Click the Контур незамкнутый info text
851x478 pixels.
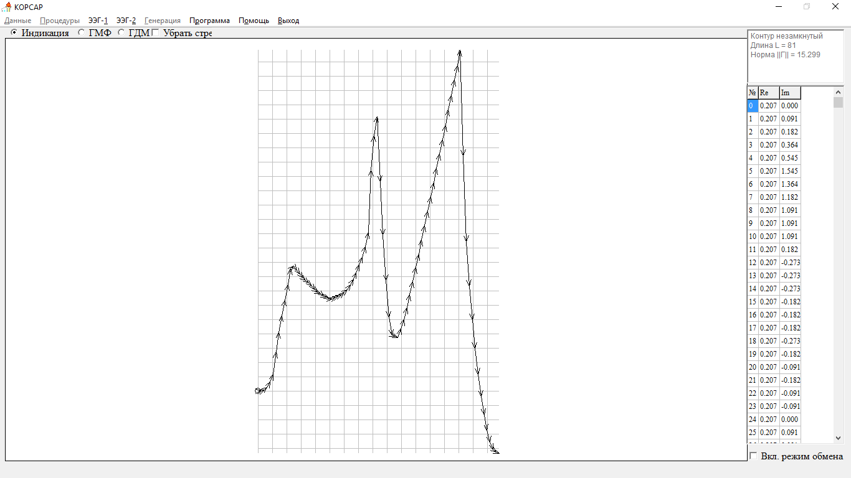click(x=786, y=36)
